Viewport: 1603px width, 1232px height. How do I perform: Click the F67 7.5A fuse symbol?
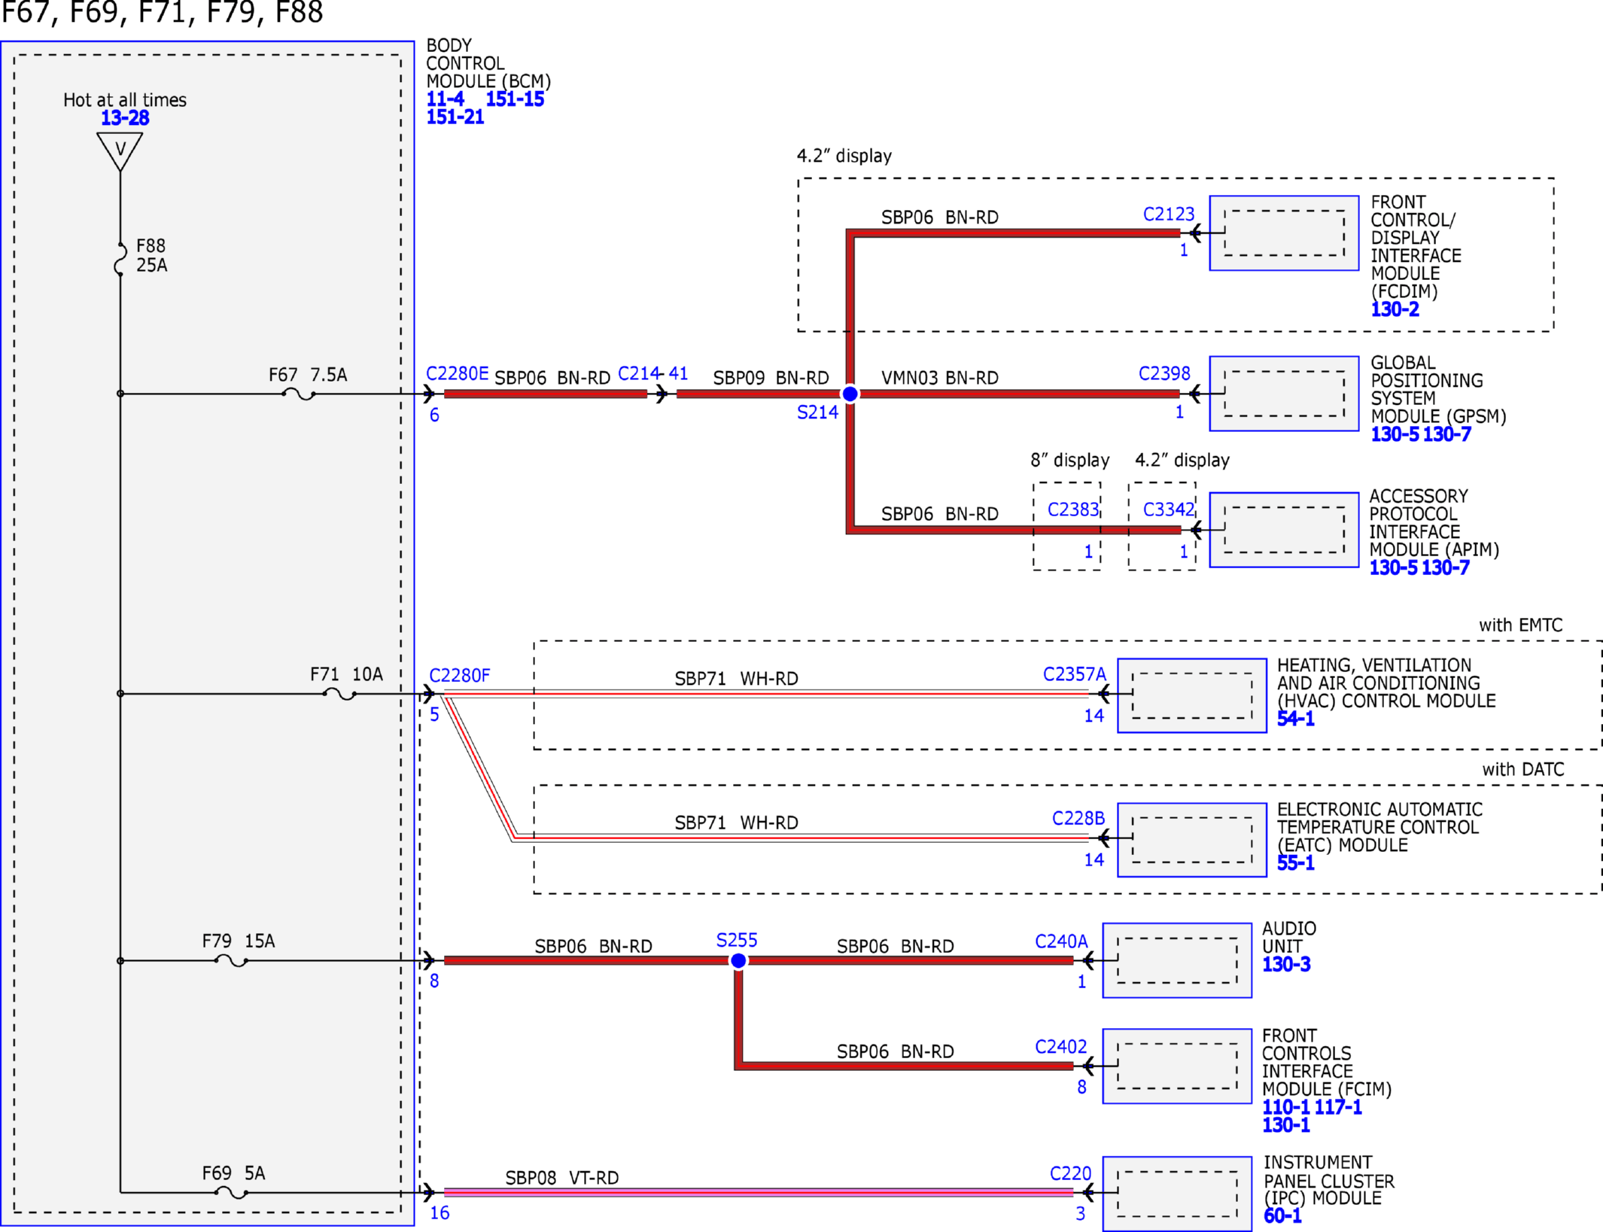click(x=299, y=394)
